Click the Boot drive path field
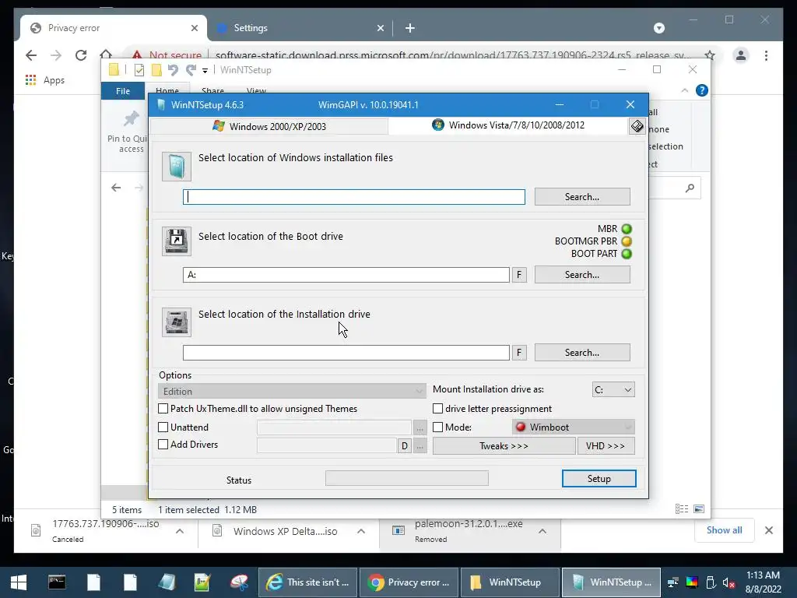The height and width of the screenshot is (598, 797). coord(346,275)
